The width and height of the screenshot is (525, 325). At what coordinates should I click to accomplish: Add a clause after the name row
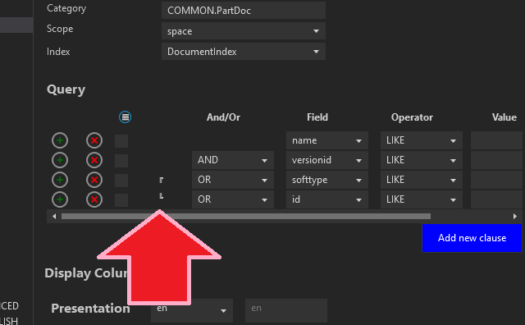point(60,140)
